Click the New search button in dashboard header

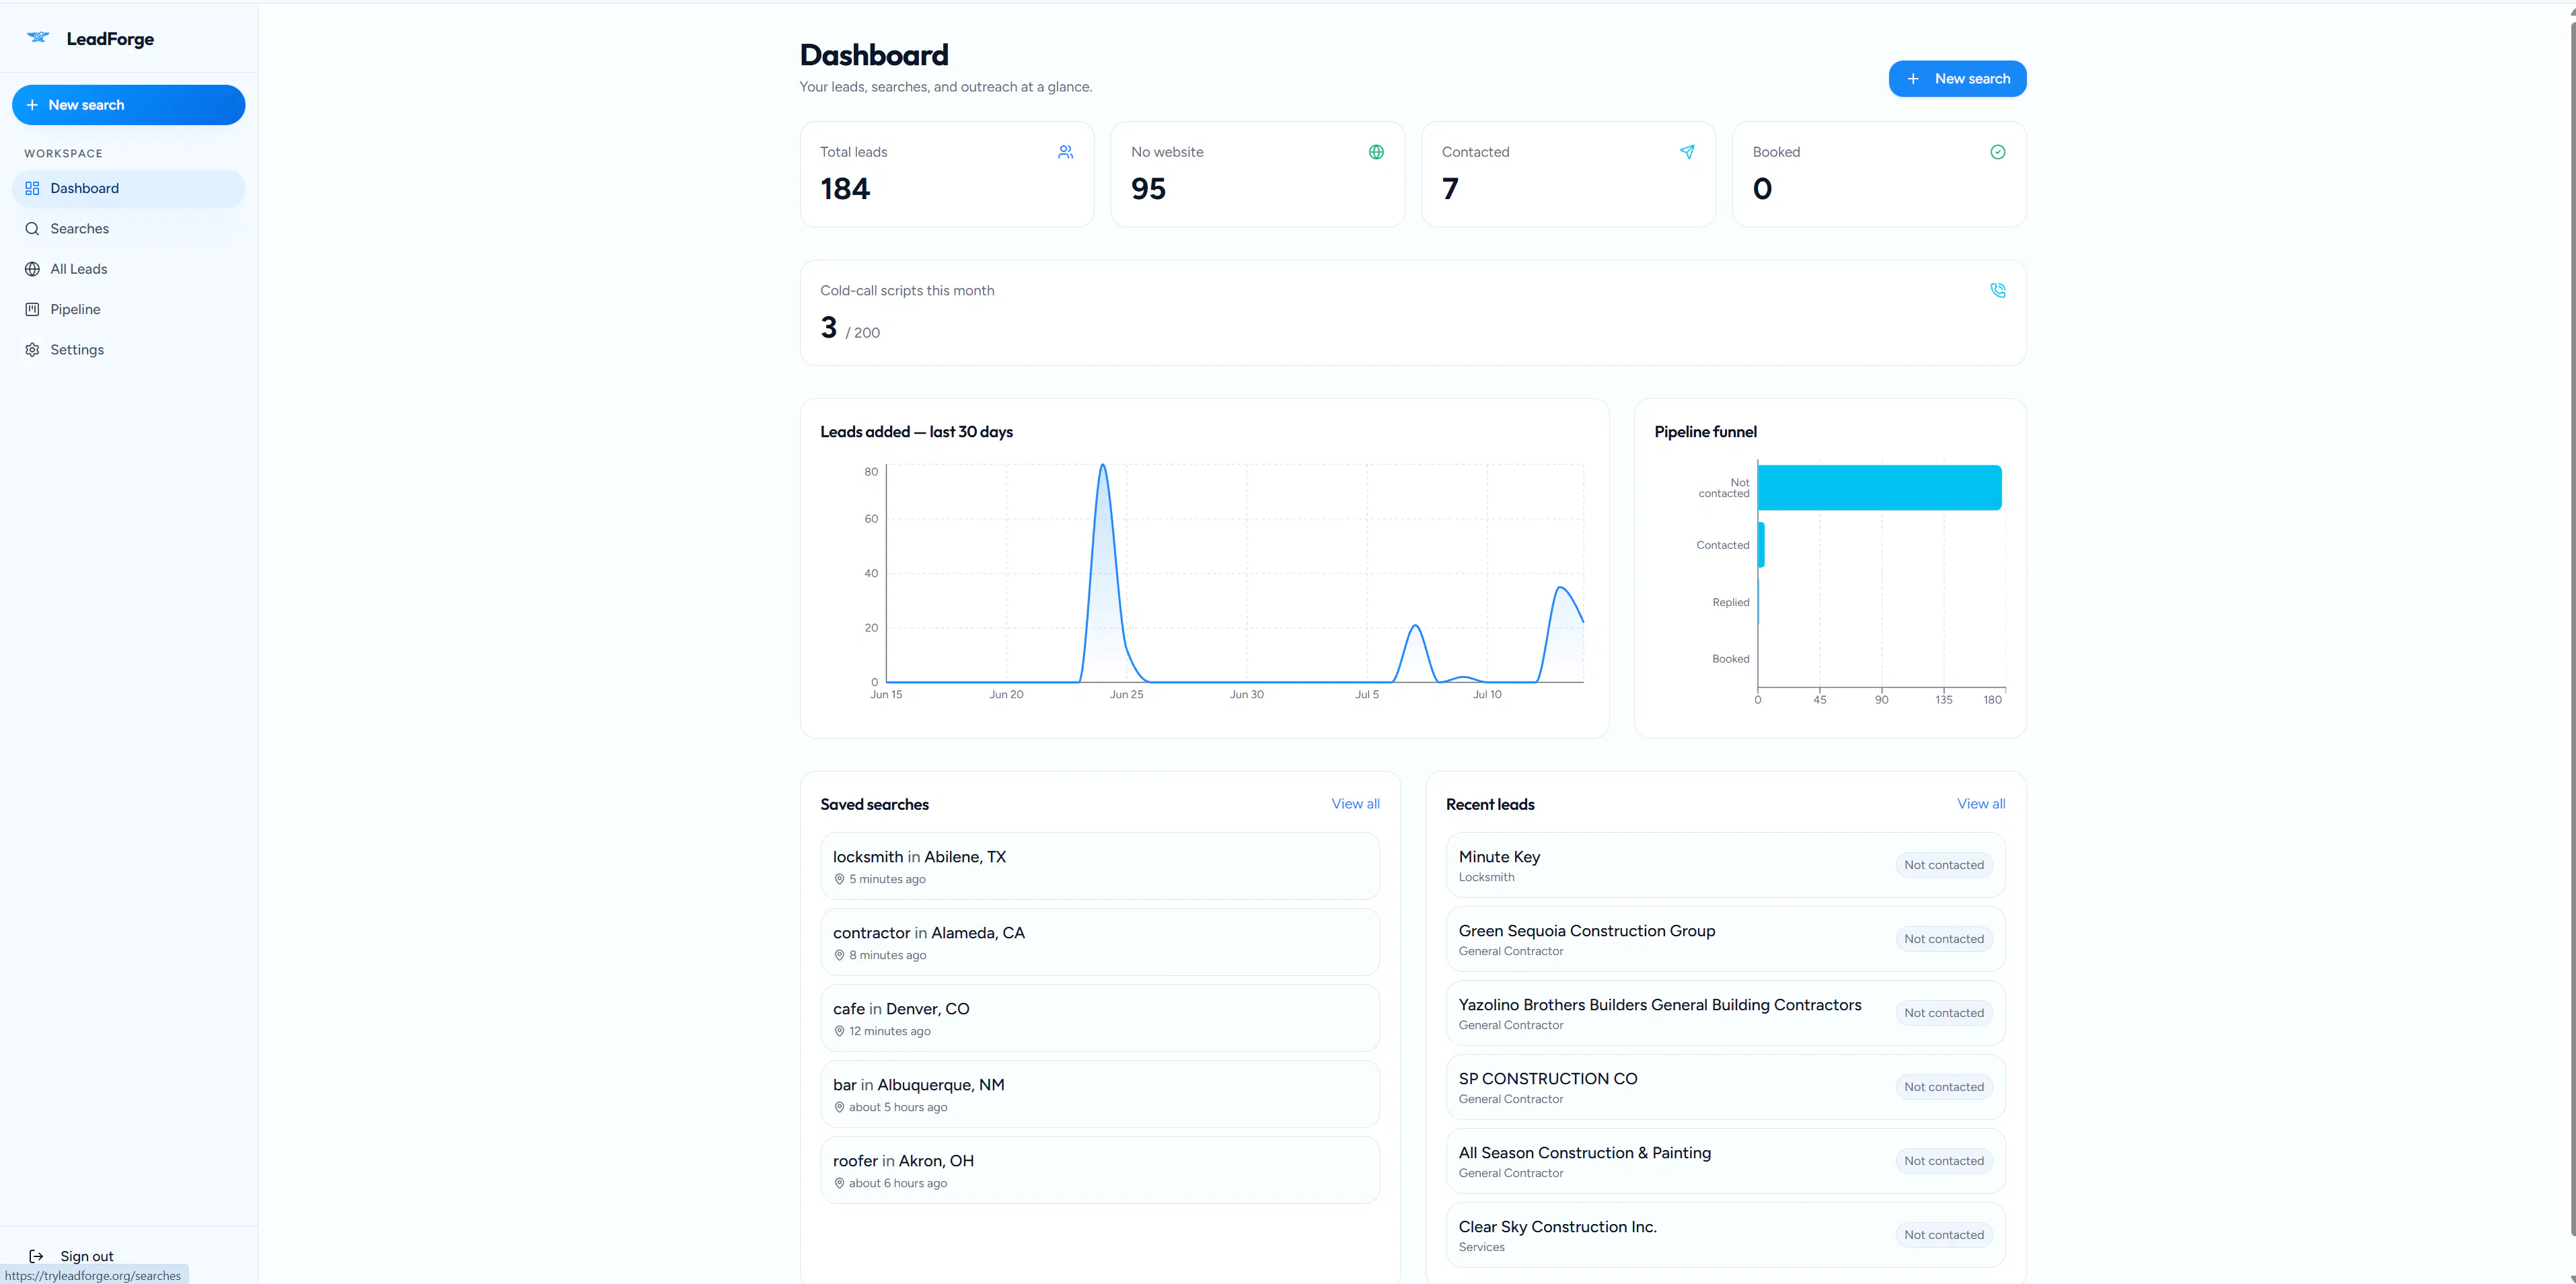coord(1957,79)
